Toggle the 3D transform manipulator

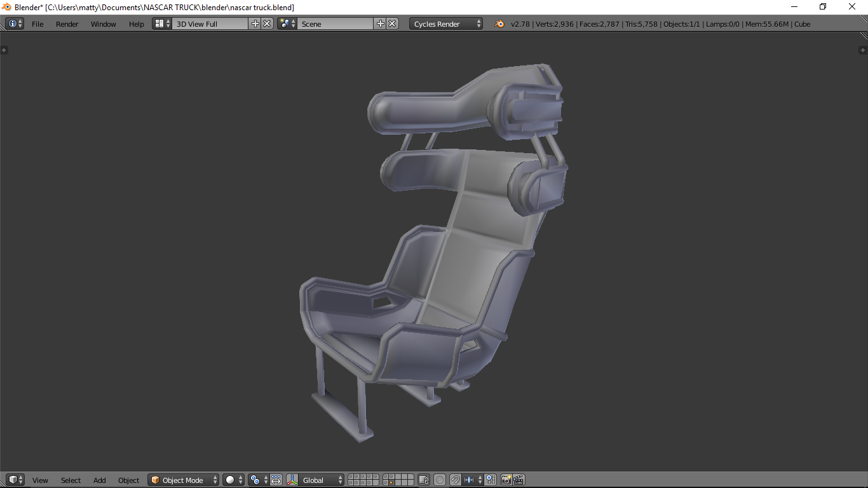(x=292, y=480)
